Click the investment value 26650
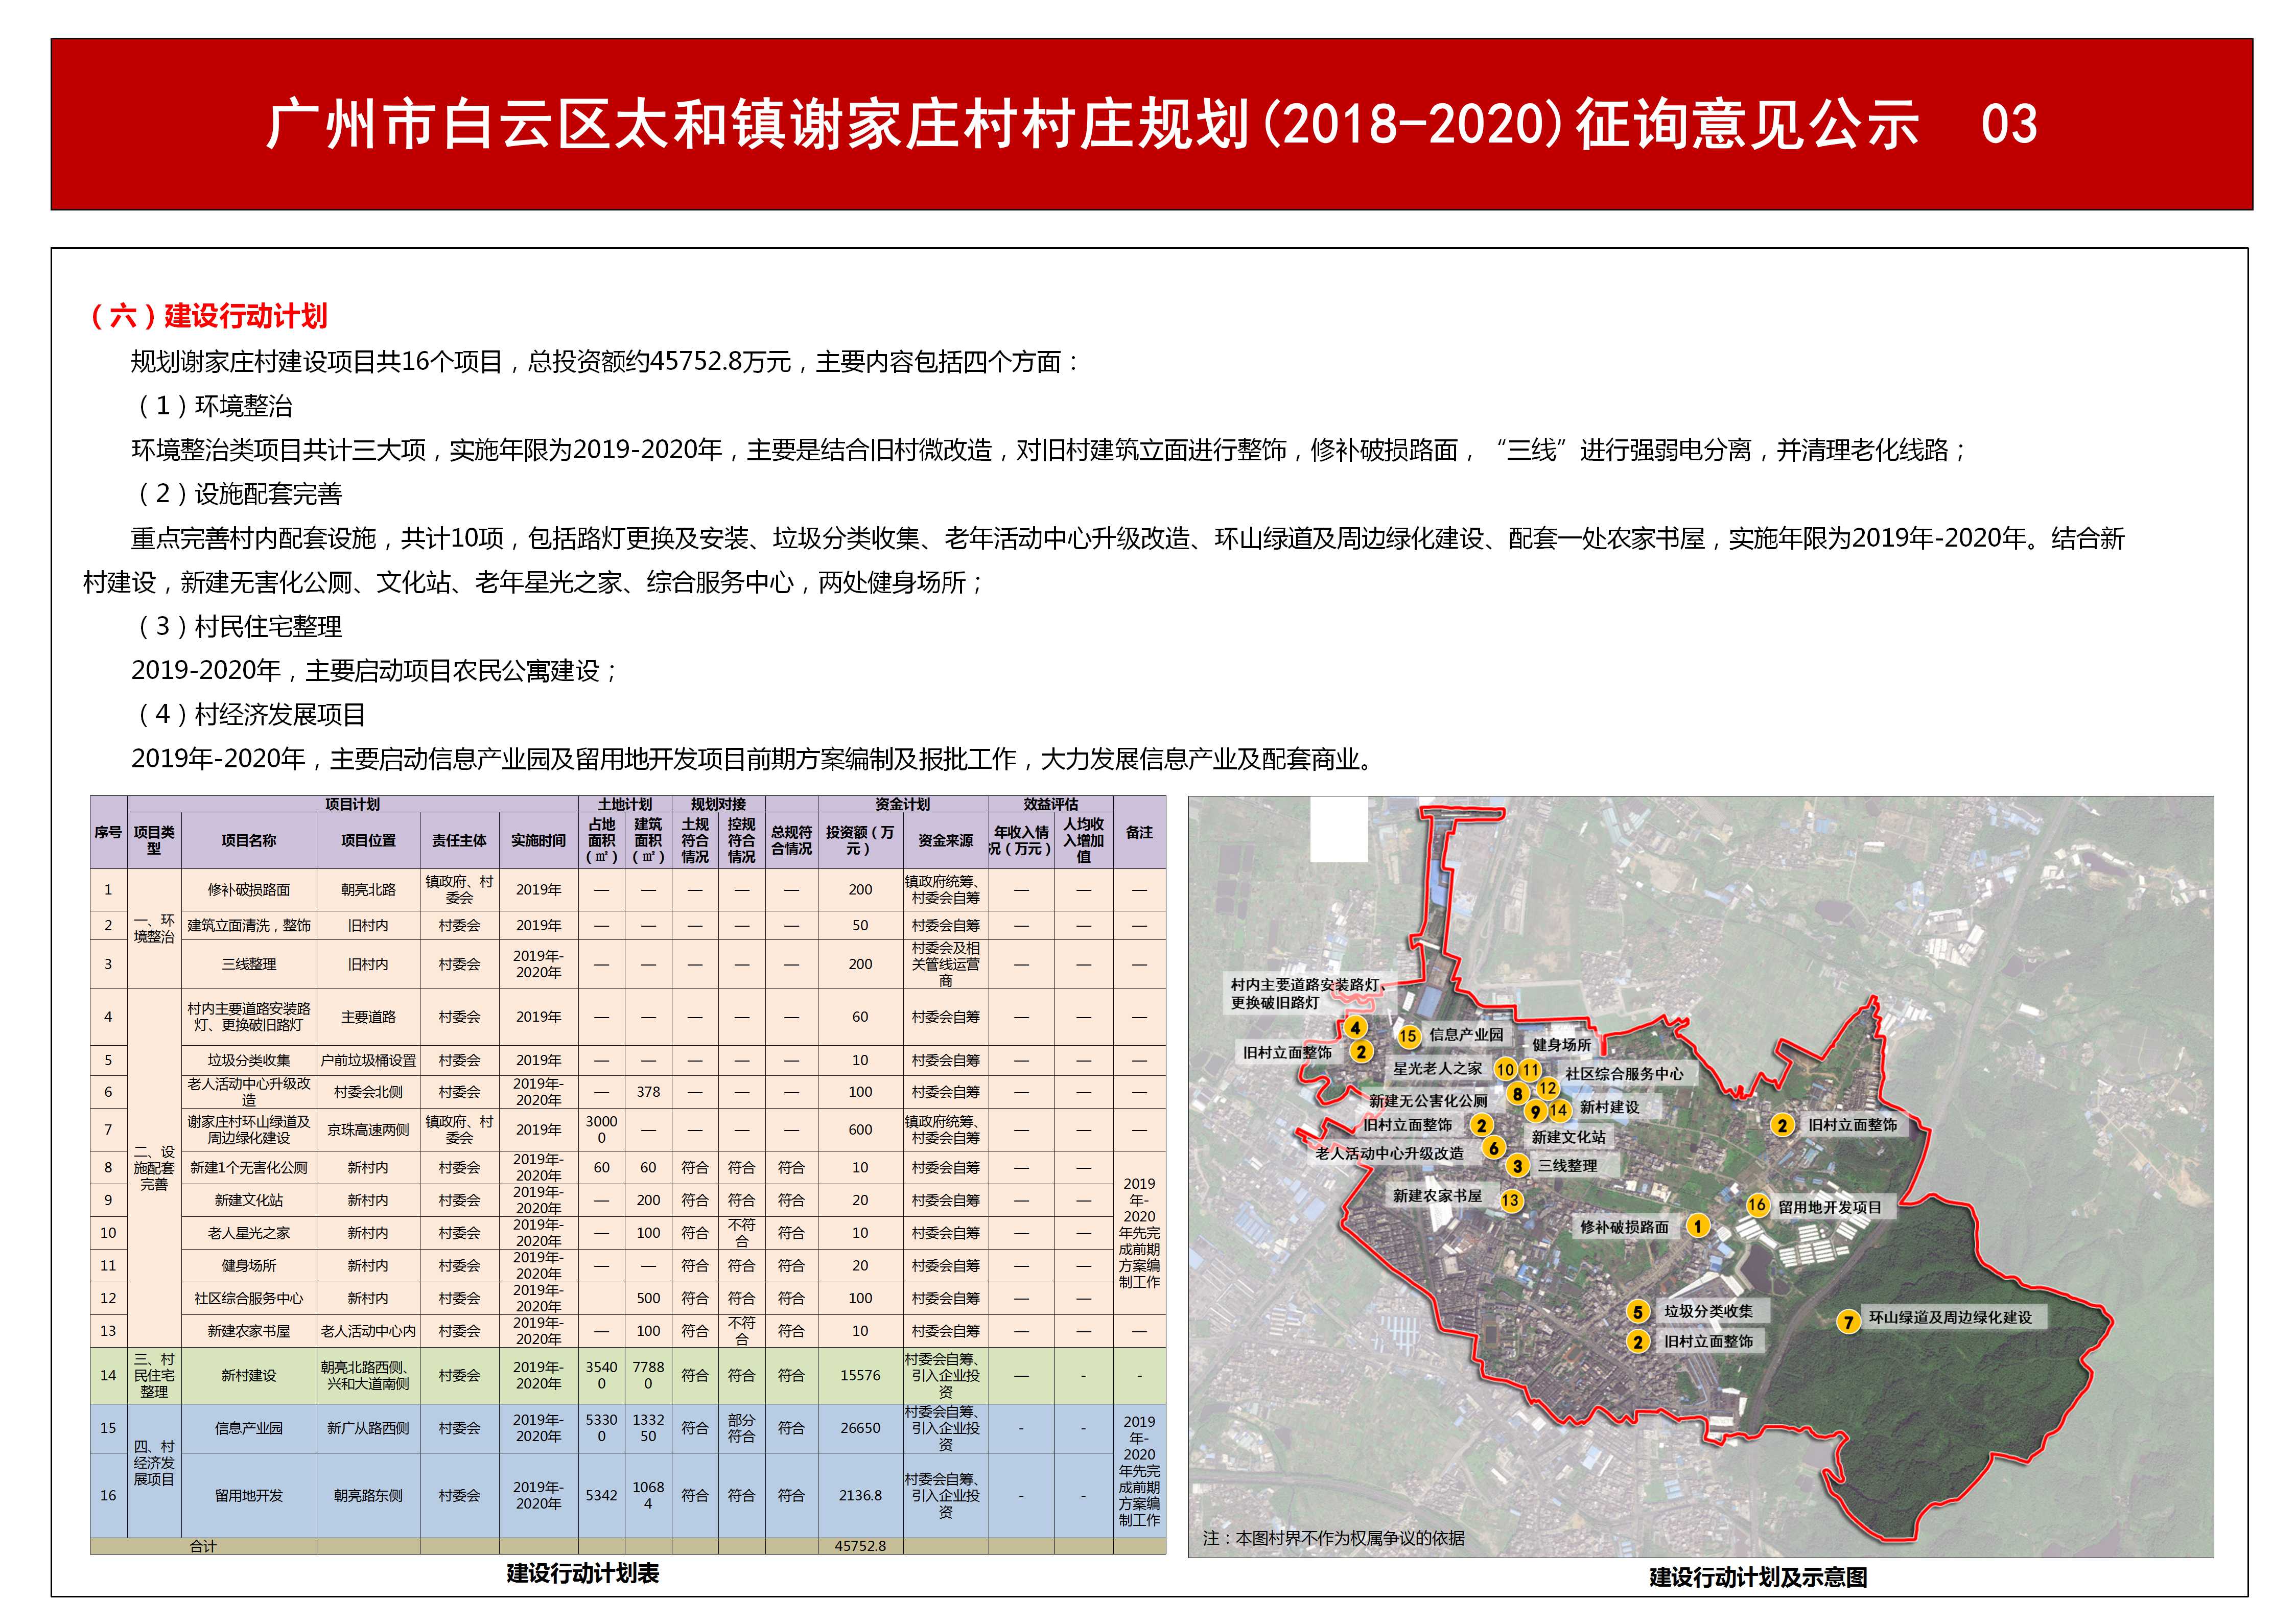The image size is (2296, 1624). 860,1429
